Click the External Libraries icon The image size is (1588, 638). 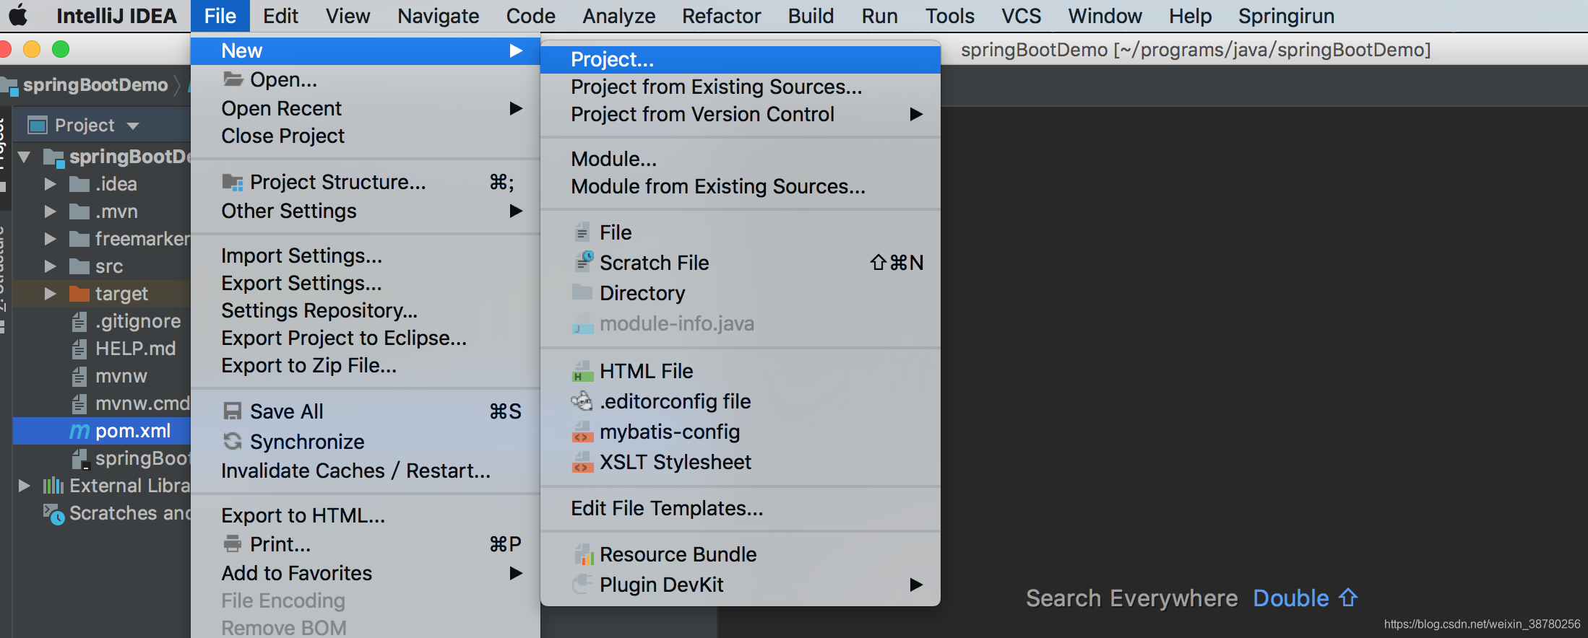53,486
